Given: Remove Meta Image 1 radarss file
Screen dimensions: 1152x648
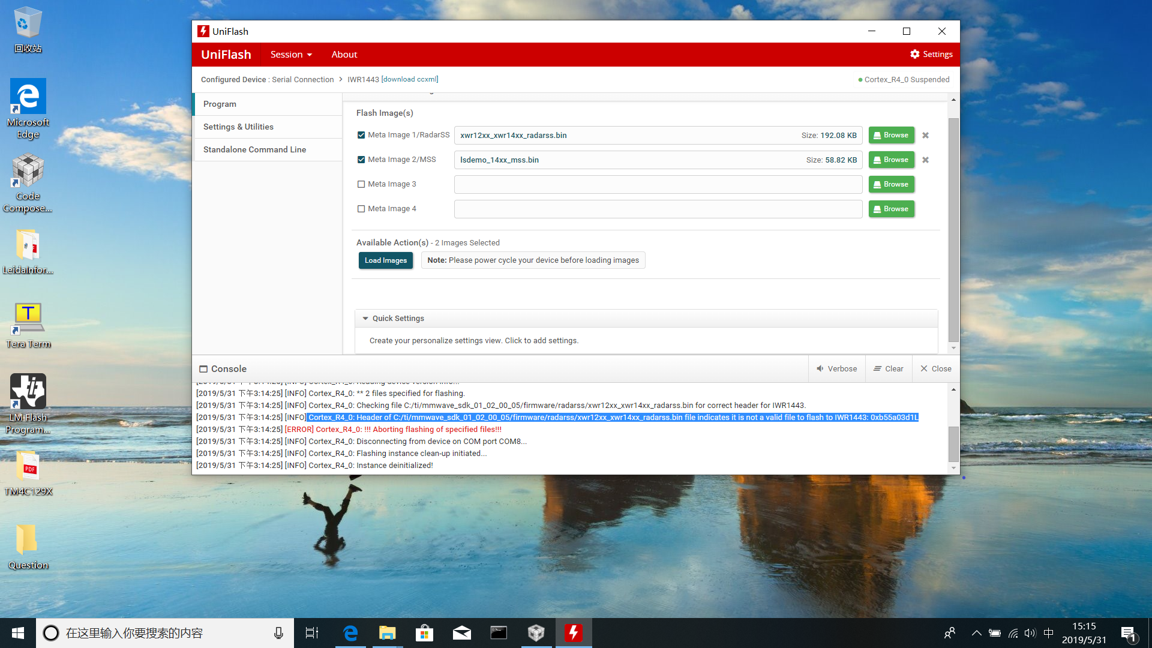Looking at the screenshot, I should coord(925,136).
